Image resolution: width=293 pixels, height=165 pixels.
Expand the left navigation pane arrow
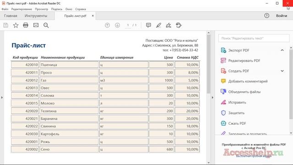(2, 98)
